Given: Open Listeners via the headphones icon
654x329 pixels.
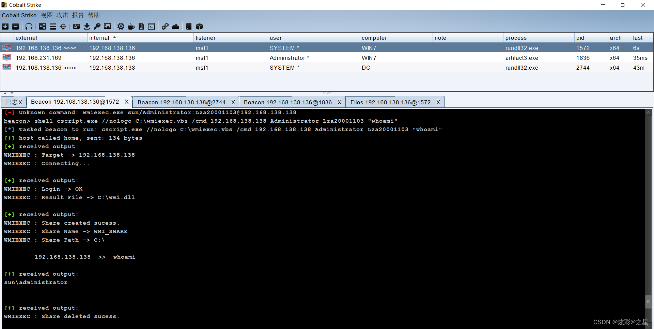Looking at the screenshot, I should 29,27.
